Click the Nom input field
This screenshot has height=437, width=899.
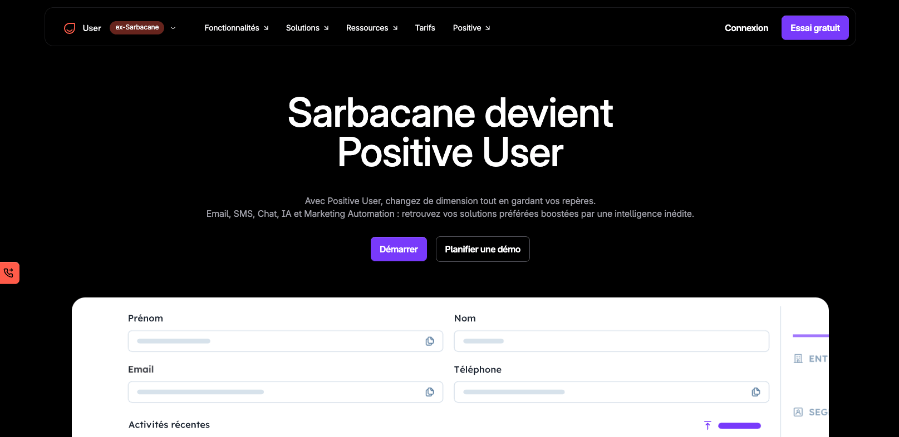(x=612, y=341)
